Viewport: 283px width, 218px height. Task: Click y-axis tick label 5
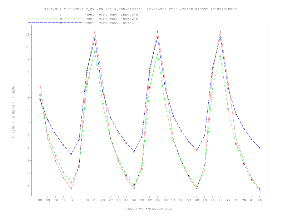[x=29, y=110]
